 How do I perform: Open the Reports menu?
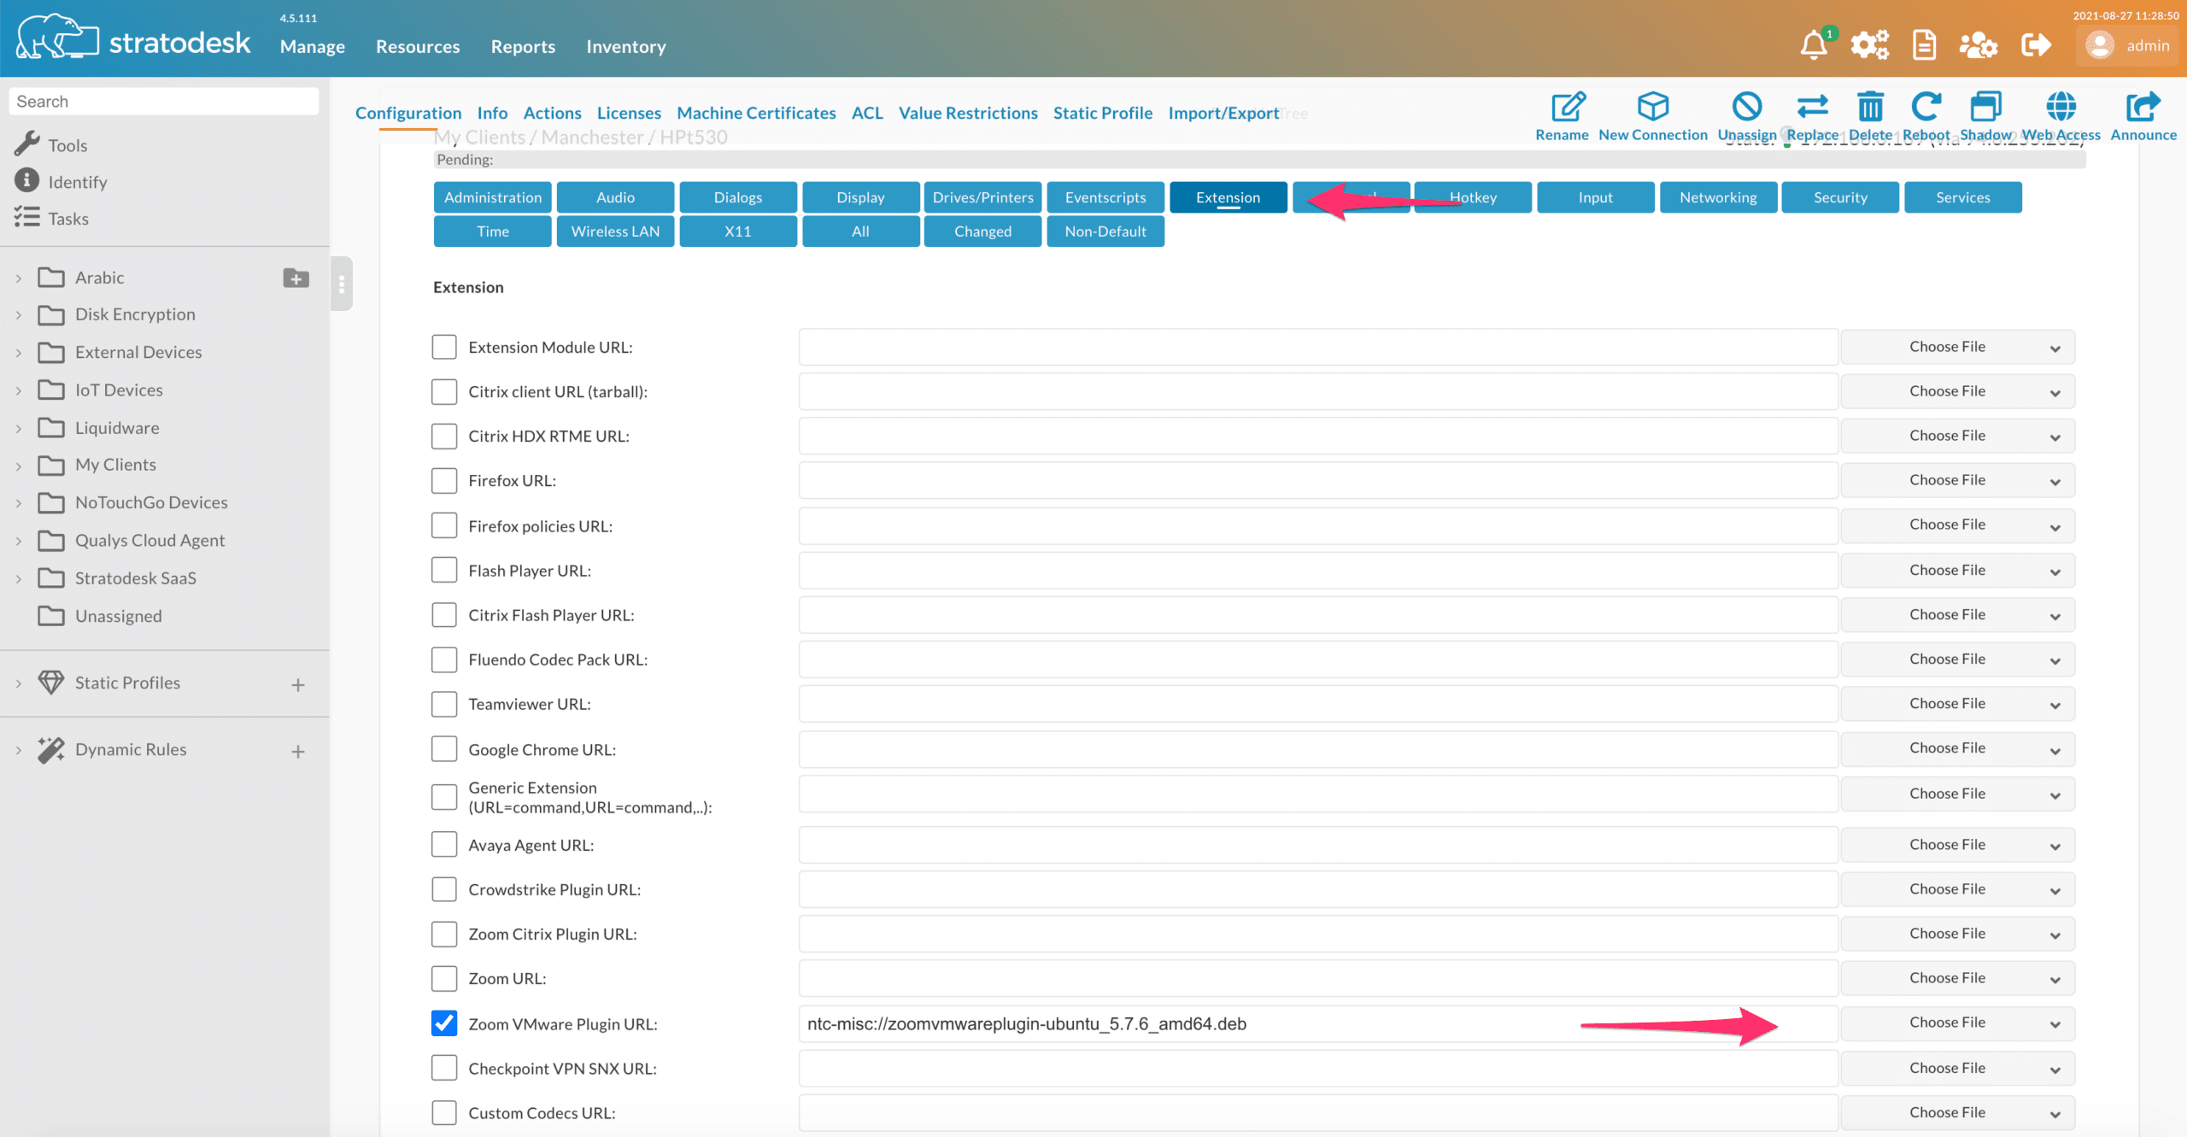pyautogui.click(x=523, y=47)
